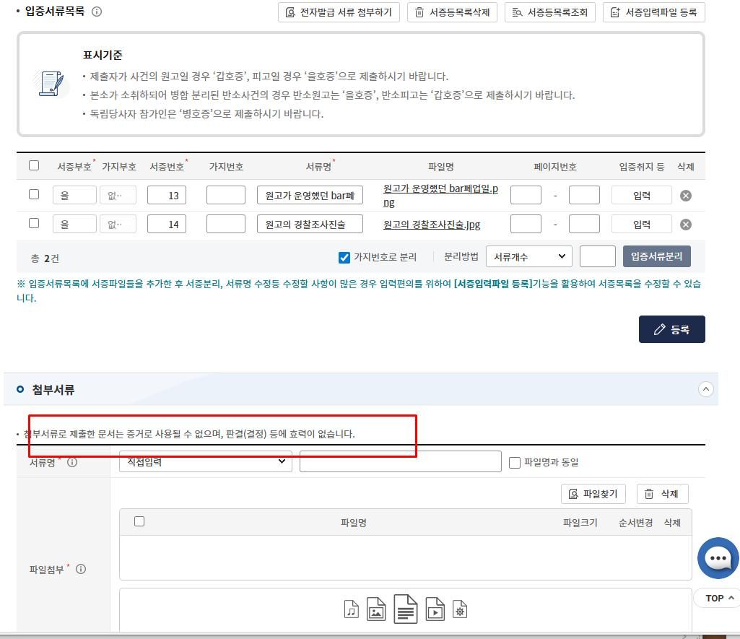Click the 서증번호 field showing 14

[x=167, y=225]
